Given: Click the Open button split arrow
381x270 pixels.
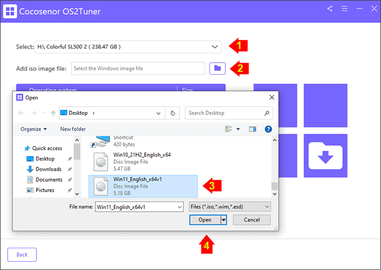Looking at the screenshot, I should pos(224,220).
